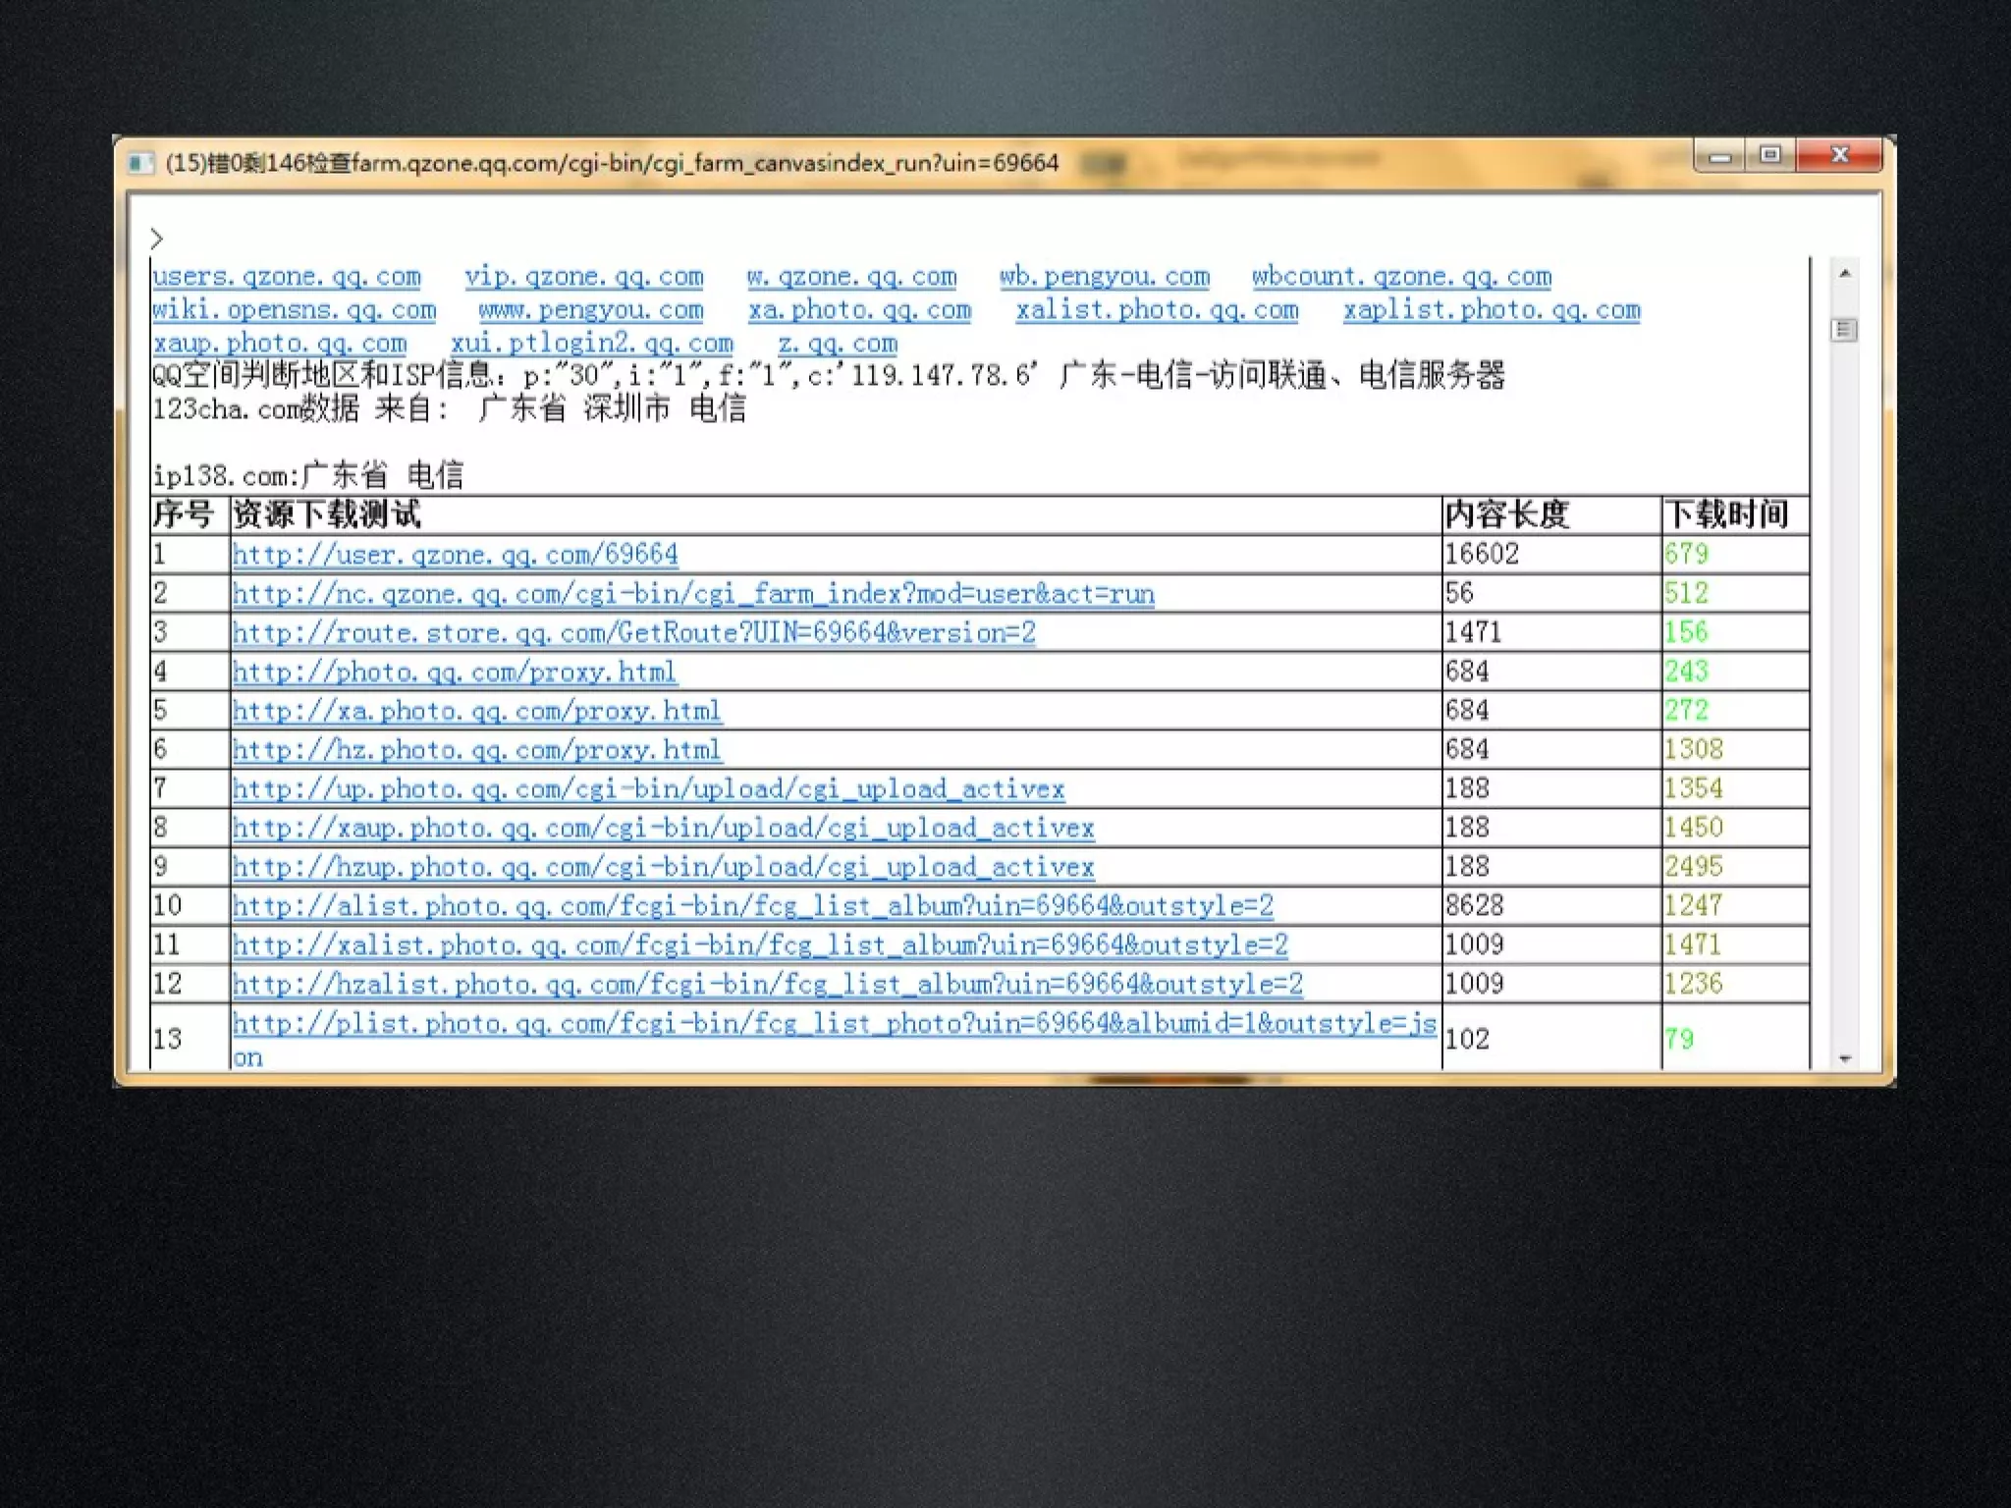The width and height of the screenshot is (2011, 1508).
Task: Click the window title bar app icon
Action: point(141,163)
